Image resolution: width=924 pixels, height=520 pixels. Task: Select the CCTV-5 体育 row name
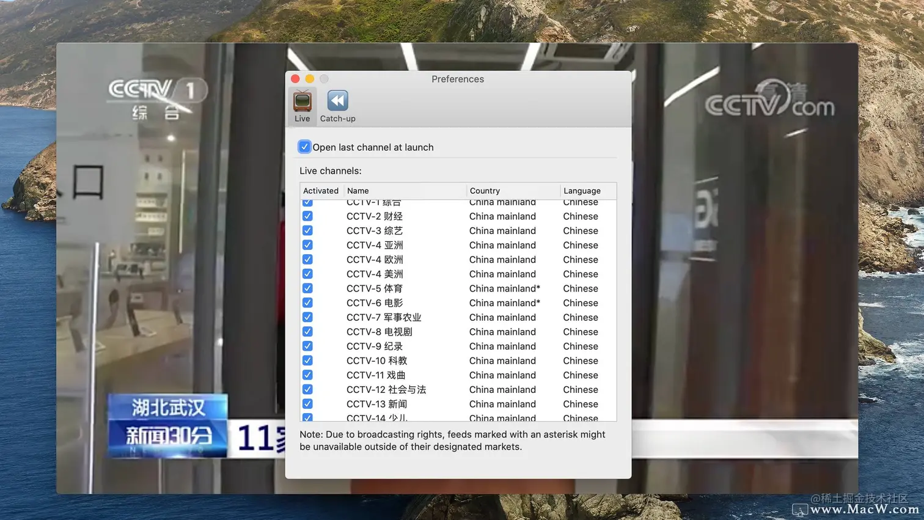pyautogui.click(x=375, y=288)
